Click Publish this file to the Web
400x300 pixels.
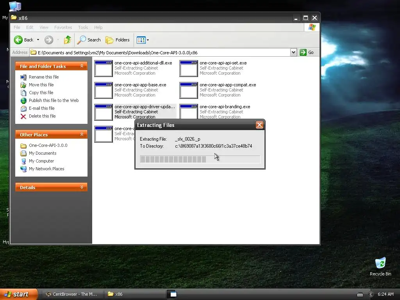click(x=54, y=100)
